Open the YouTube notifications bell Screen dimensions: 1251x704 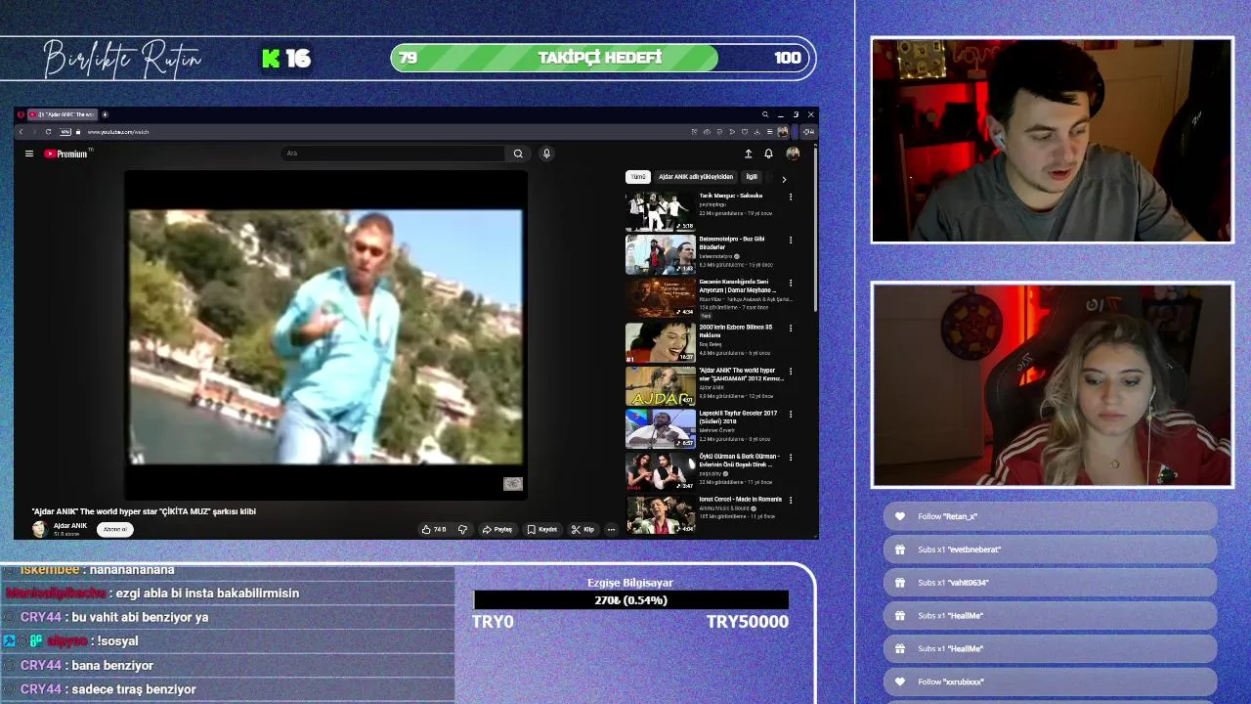pos(768,154)
